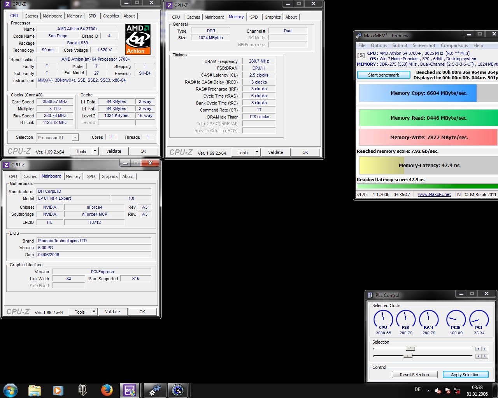
Task: Show hidden system tray icons
Action: 428,391
